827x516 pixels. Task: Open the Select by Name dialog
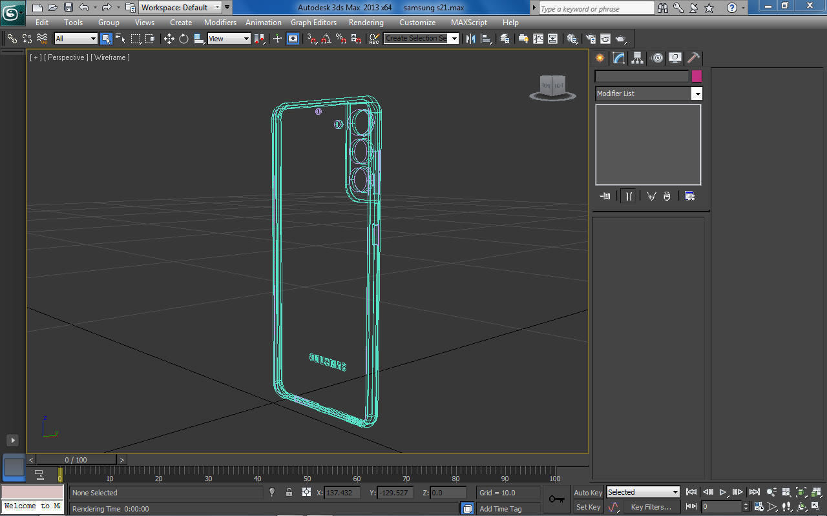(x=121, y=39)
